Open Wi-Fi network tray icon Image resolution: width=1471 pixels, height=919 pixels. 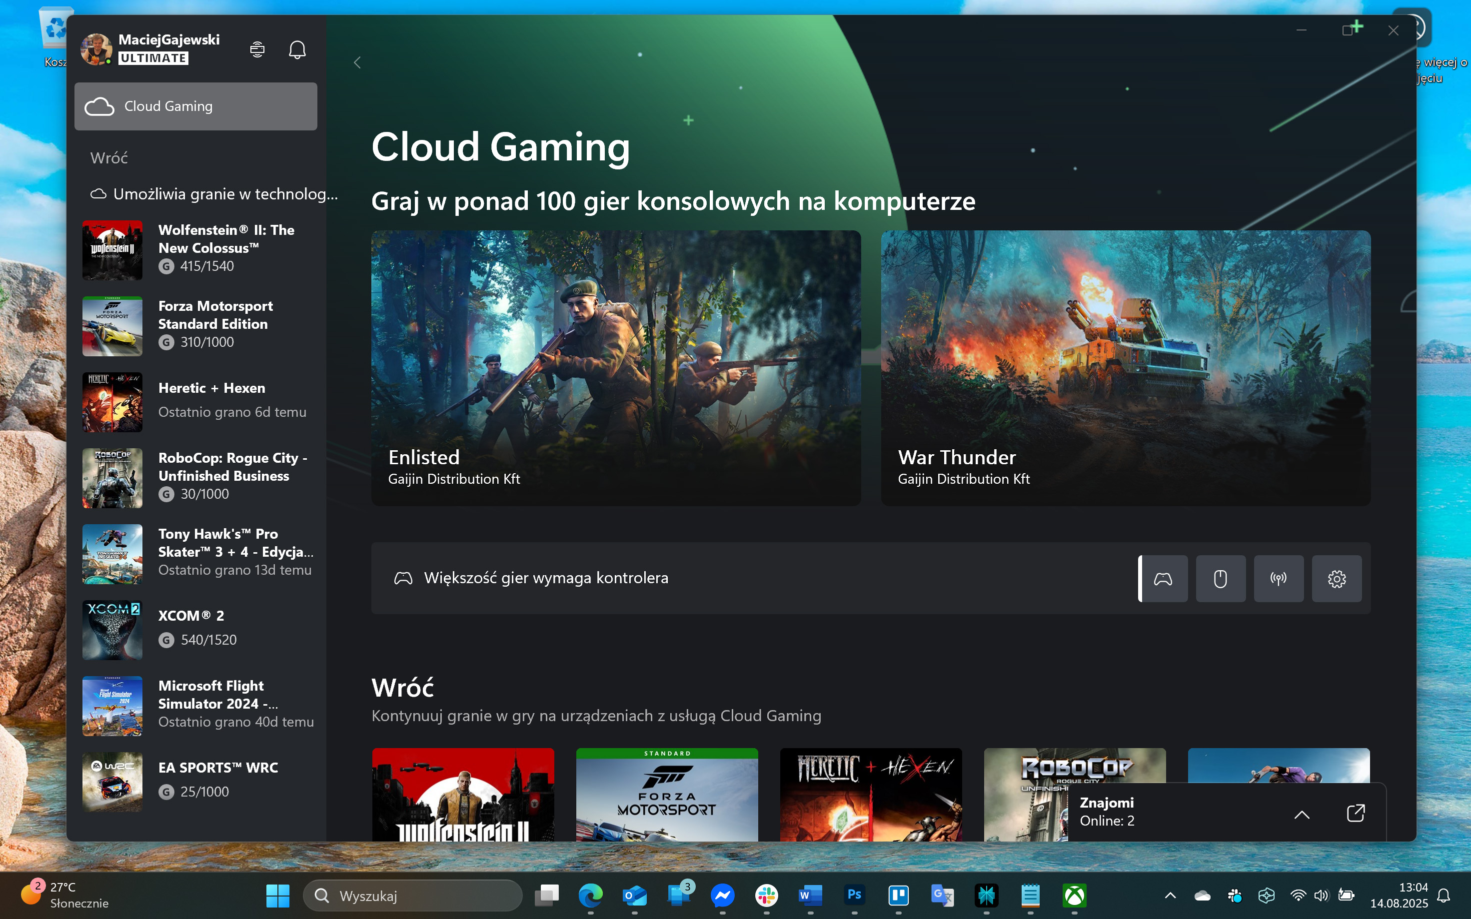[1298, 896]
